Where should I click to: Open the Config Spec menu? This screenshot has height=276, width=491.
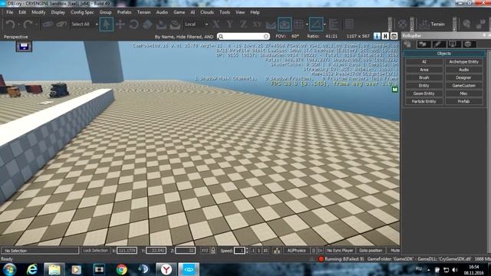pos(82,12)
